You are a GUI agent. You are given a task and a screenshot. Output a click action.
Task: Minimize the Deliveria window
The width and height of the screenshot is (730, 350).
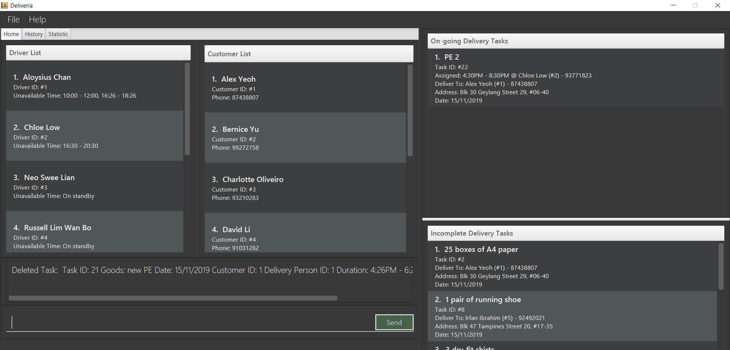(673, 5)
